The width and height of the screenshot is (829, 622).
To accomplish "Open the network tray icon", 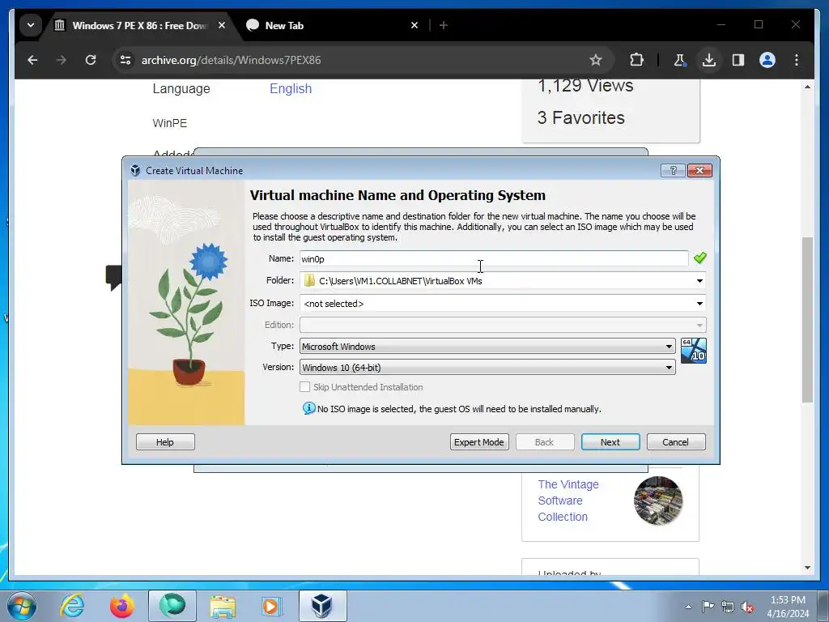I will tap(728, 607).
